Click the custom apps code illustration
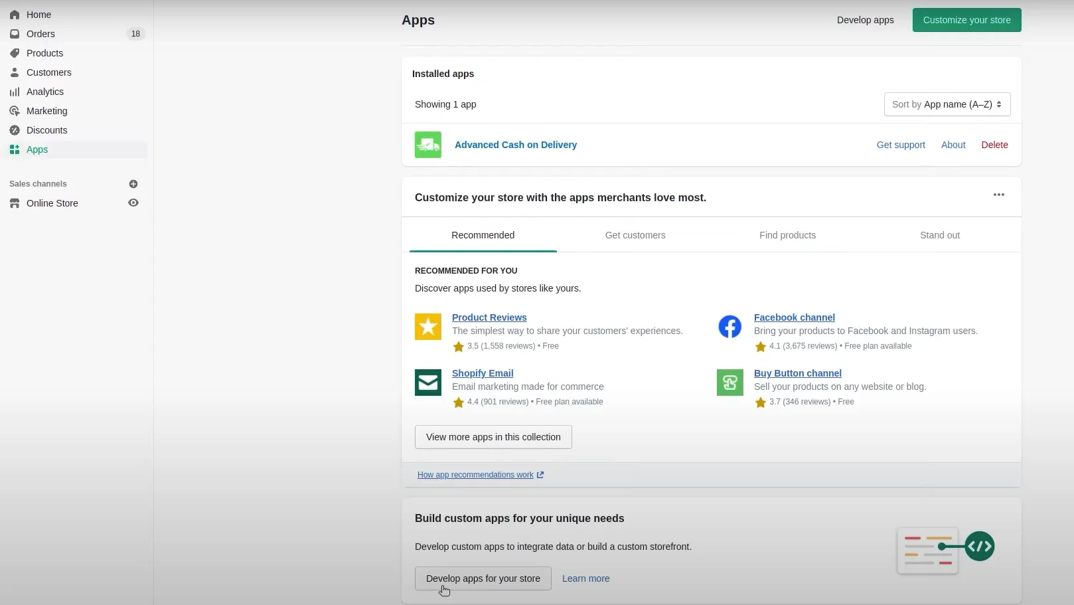The height and width of the screenshot is (605, 1074). [945, 550]
